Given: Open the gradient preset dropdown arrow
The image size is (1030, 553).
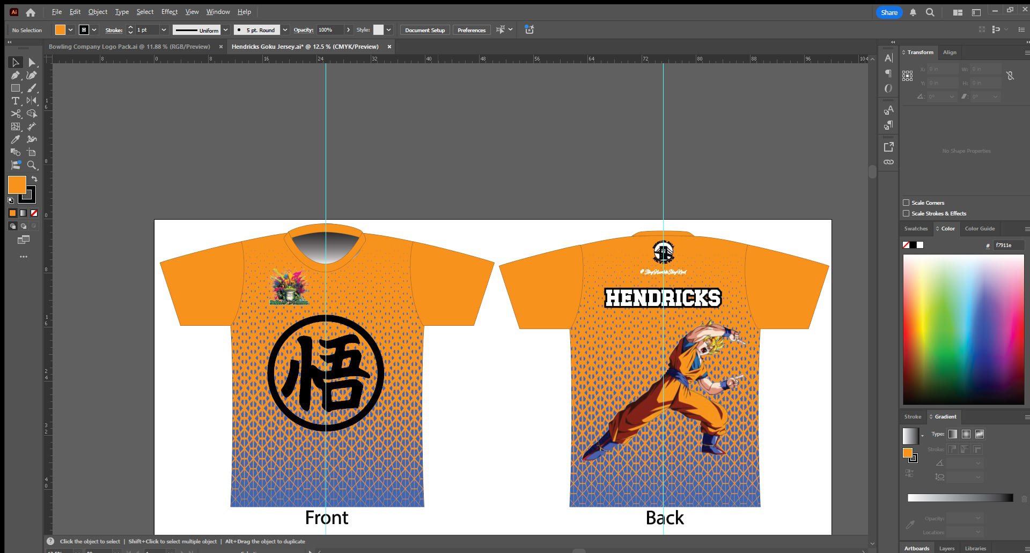Looking at the screenshot, I should tap(922, 436).
